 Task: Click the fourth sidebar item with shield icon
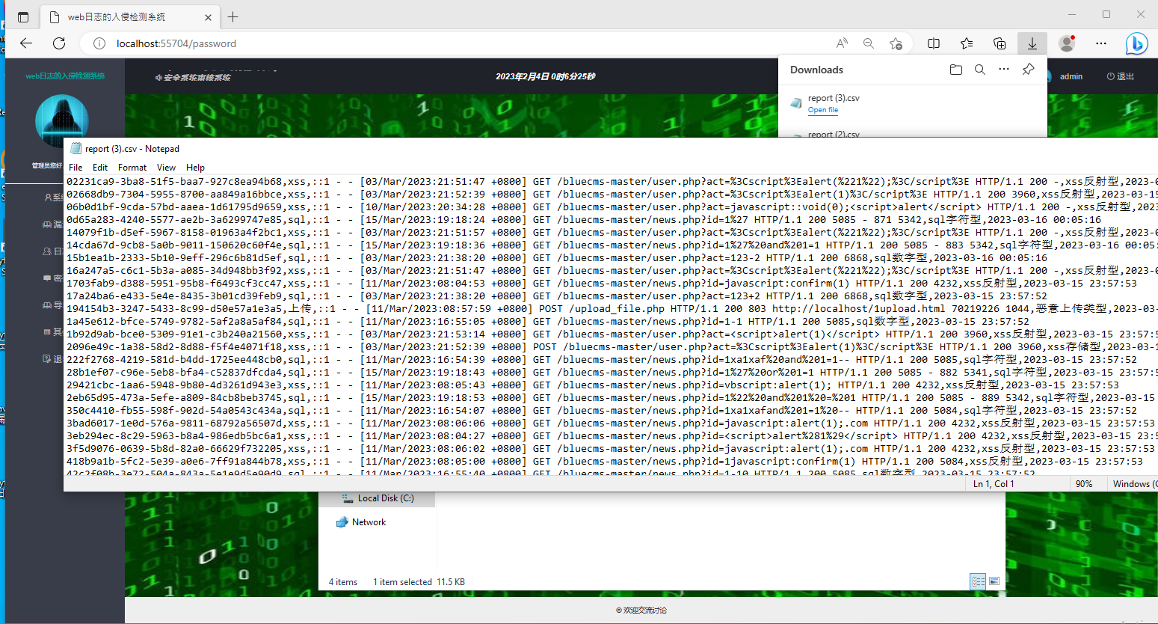[53, 278]
